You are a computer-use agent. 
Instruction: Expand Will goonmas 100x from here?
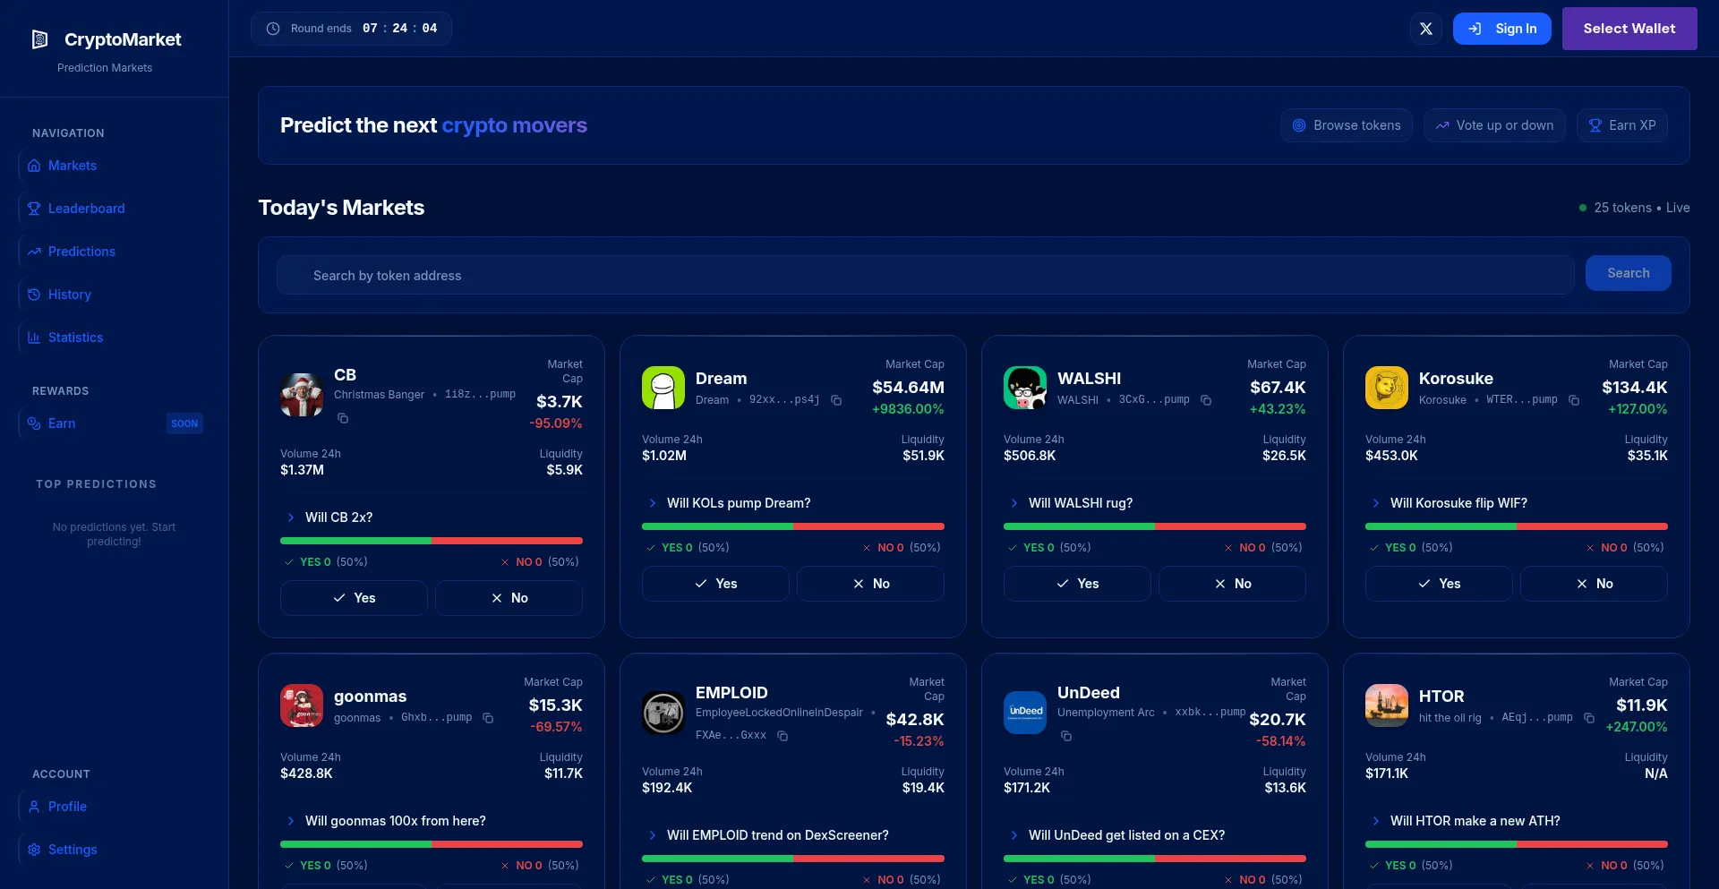coord(396,821)
